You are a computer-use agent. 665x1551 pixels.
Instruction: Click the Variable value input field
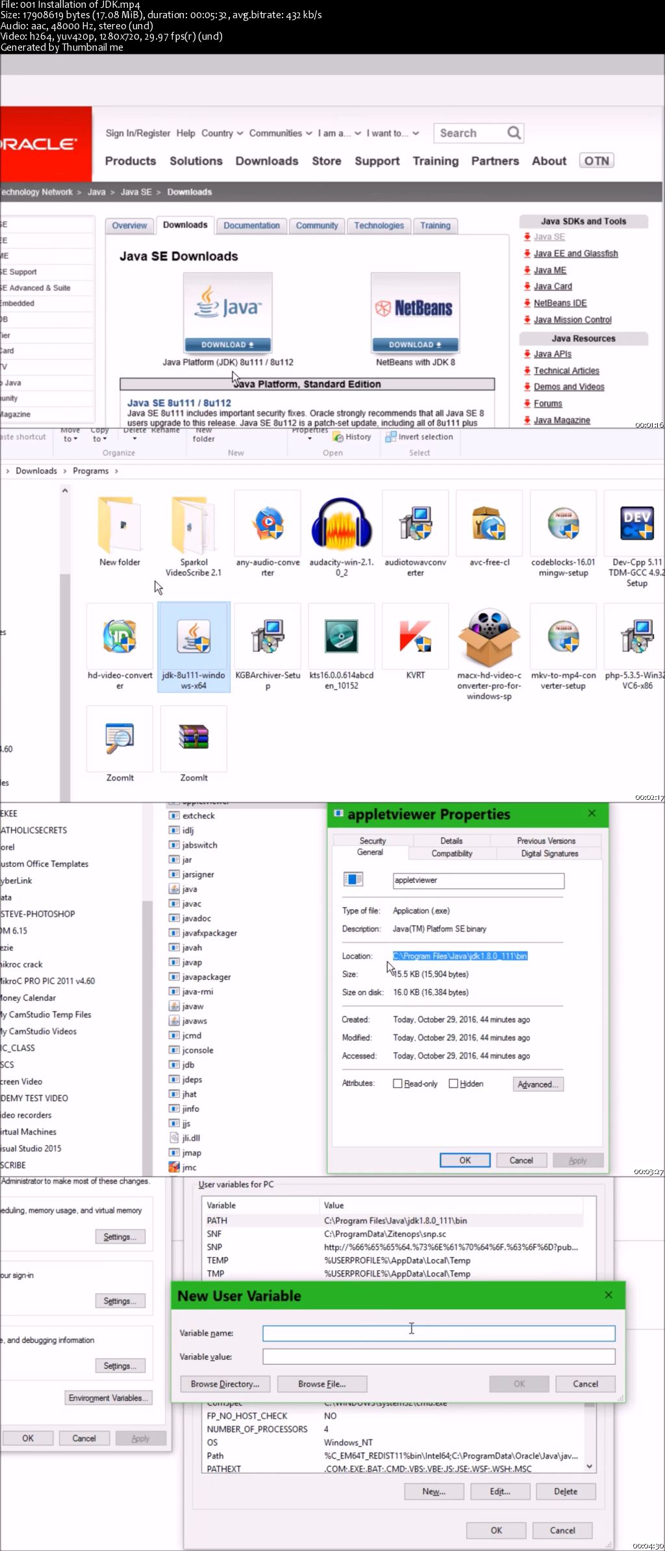(439, 1357)
